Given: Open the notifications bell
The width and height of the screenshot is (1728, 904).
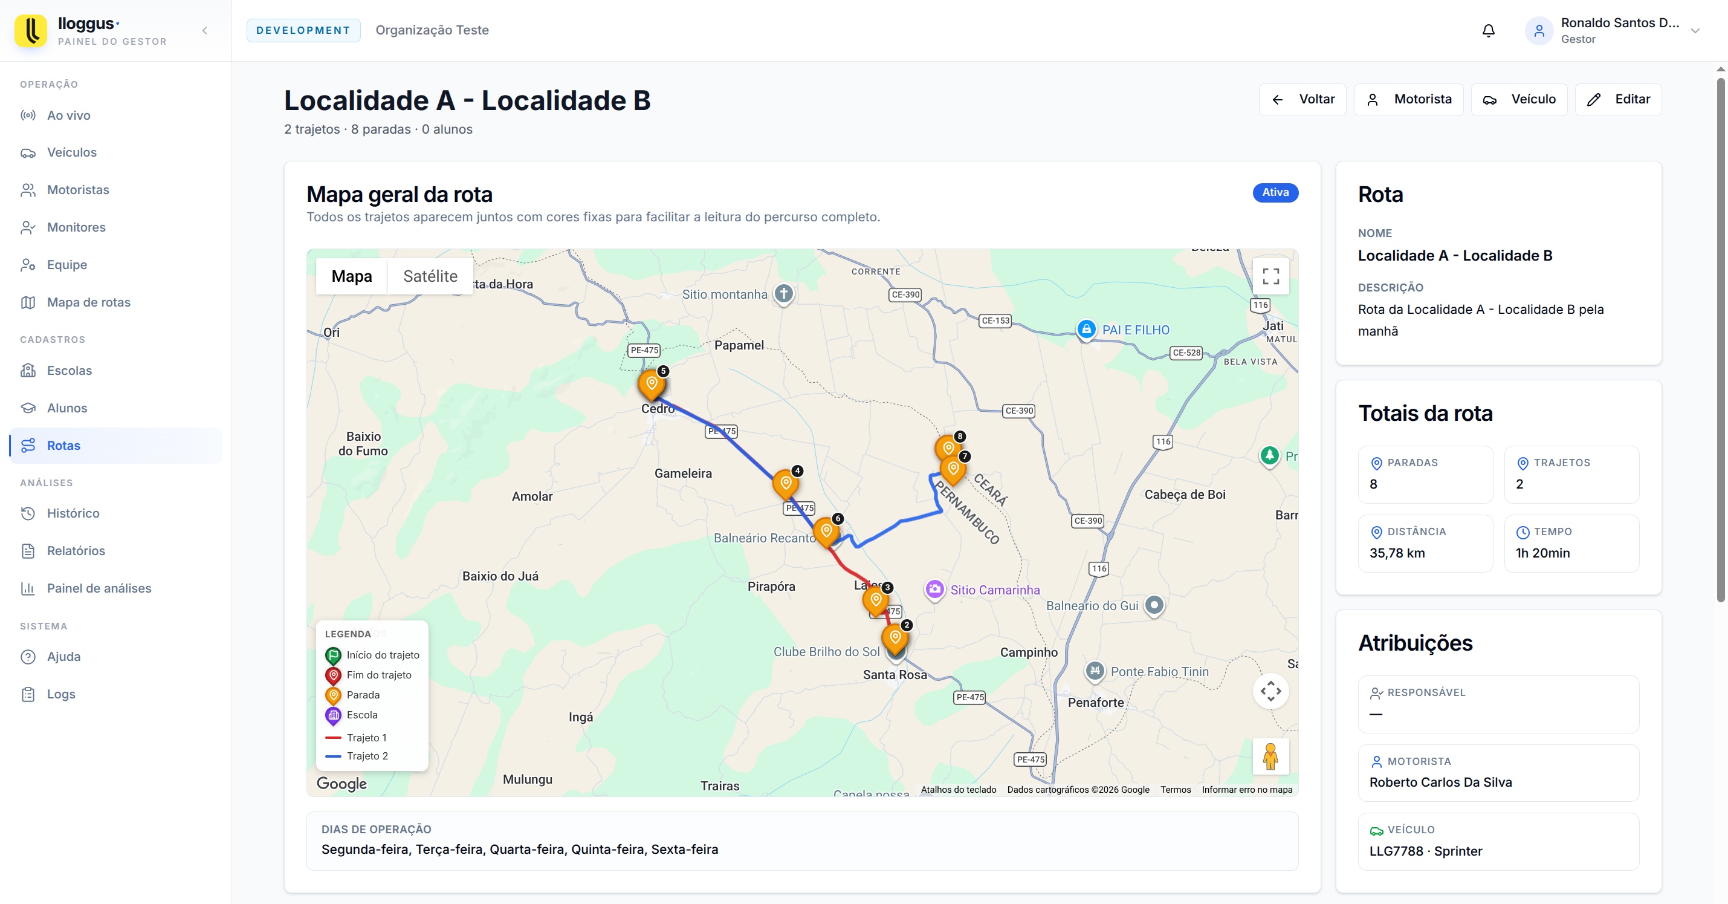Looking at the screenshot, I should (x=1488, y=31).
